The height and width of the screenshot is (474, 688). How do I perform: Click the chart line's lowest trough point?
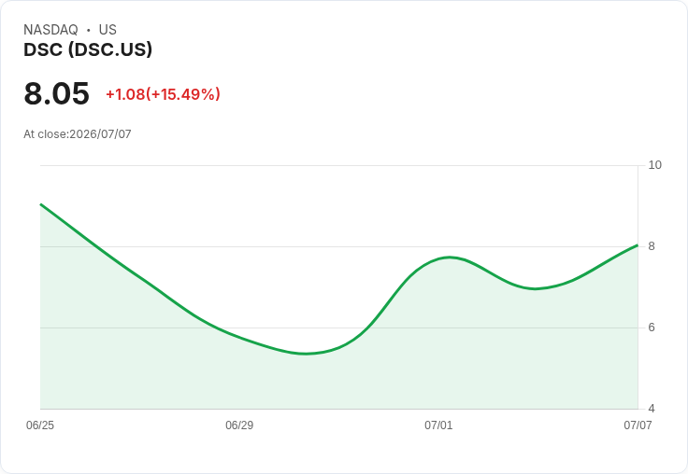click(x=306, y=354)
